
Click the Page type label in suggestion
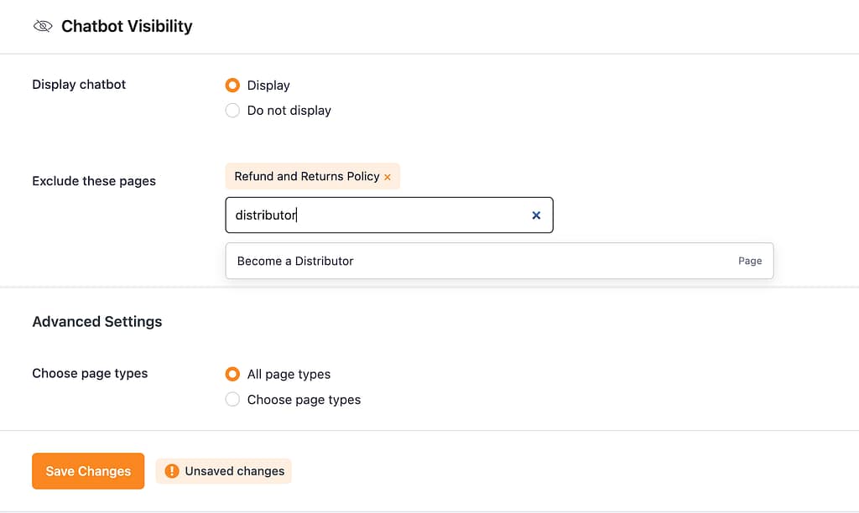pos(750,262)
